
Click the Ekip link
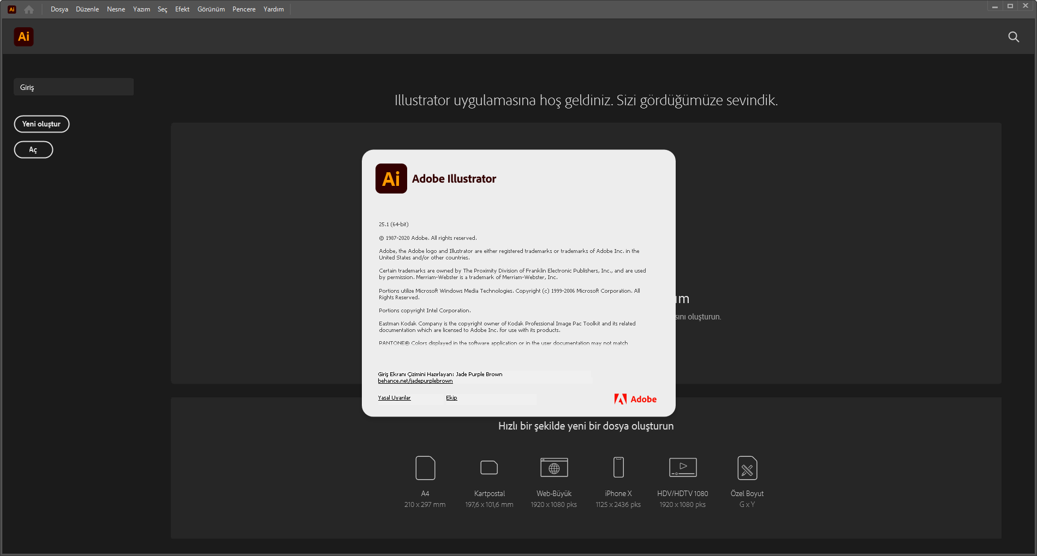click(x=451, y=398)
